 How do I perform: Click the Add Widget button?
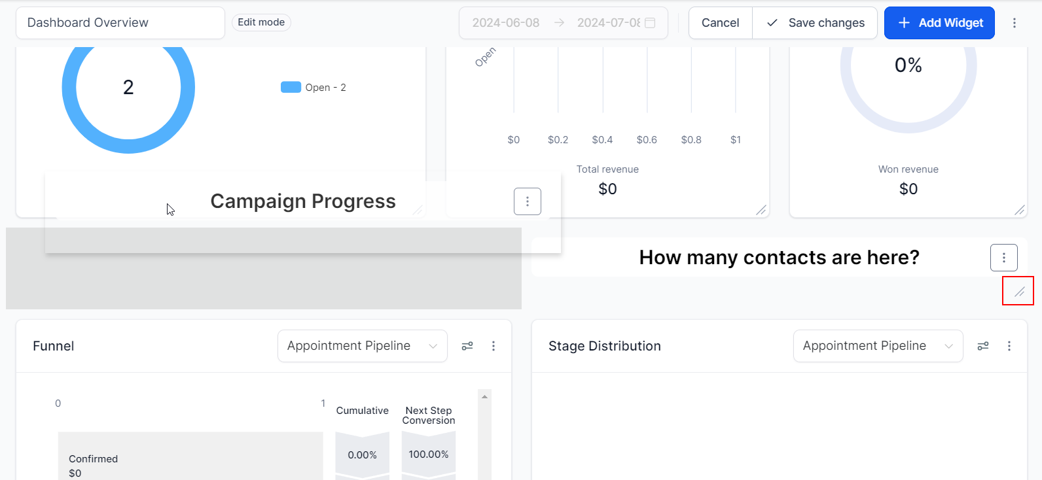coord(939,23)
